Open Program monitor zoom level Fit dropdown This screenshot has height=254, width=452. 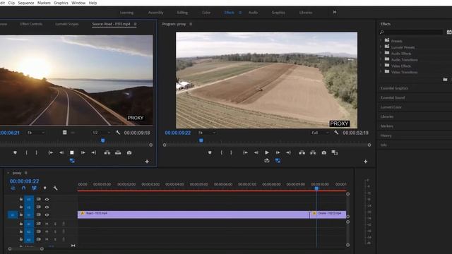pyautogui.click(x=207, y=133)
